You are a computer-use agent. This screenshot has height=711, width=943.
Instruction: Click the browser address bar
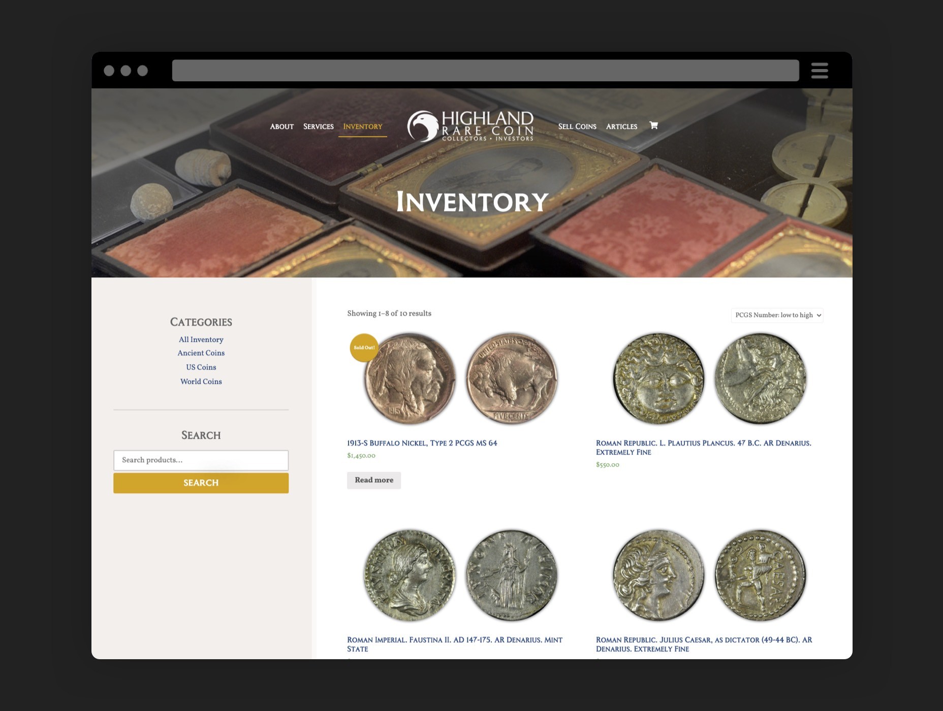point(485,71)
